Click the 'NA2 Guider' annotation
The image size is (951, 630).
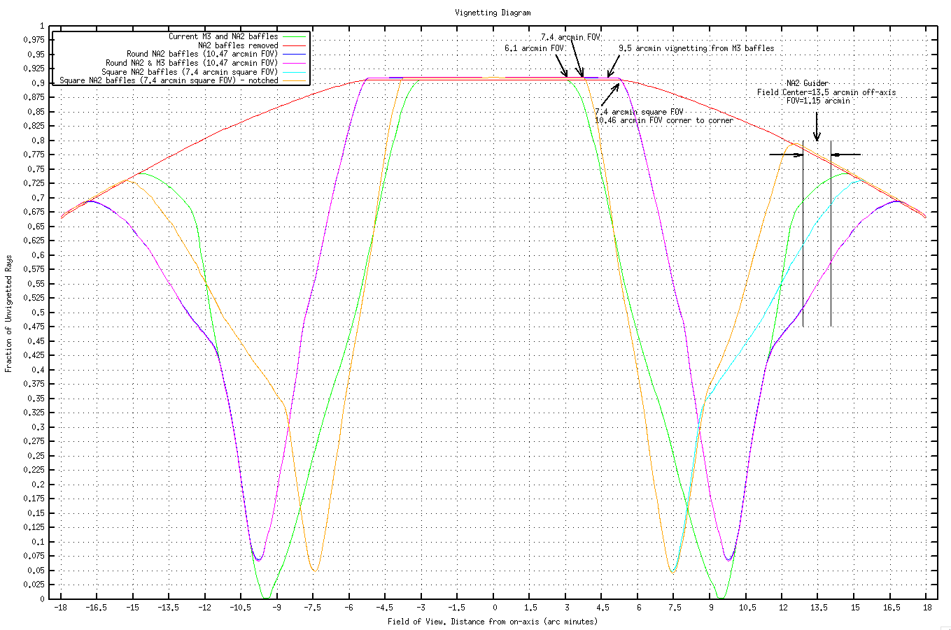pos(807,83)
